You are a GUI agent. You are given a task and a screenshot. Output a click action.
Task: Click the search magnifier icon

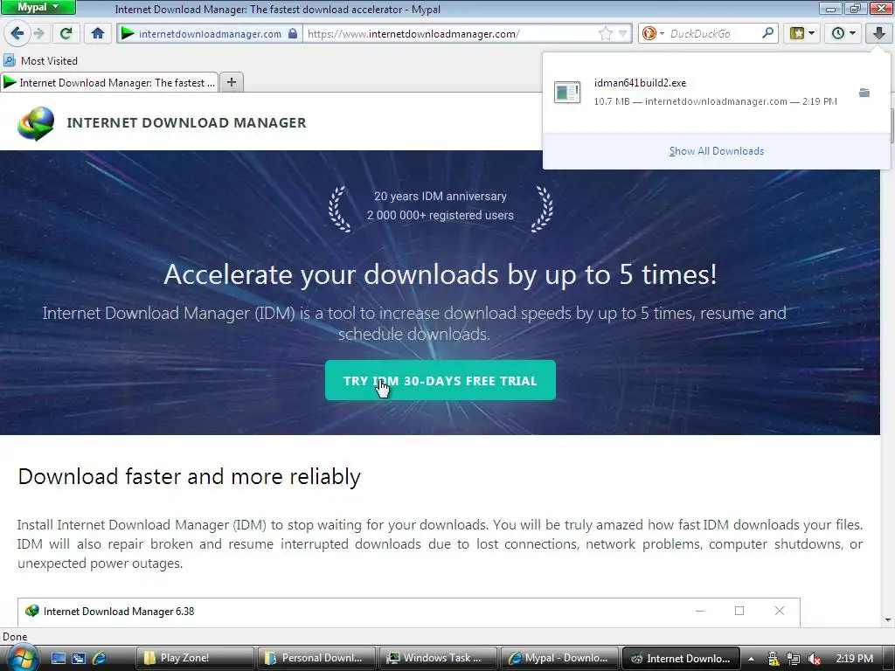(767, 33)
